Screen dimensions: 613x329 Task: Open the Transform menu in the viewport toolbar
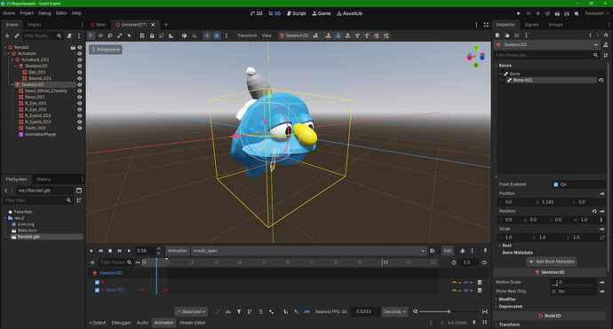[x=247, y=35]
